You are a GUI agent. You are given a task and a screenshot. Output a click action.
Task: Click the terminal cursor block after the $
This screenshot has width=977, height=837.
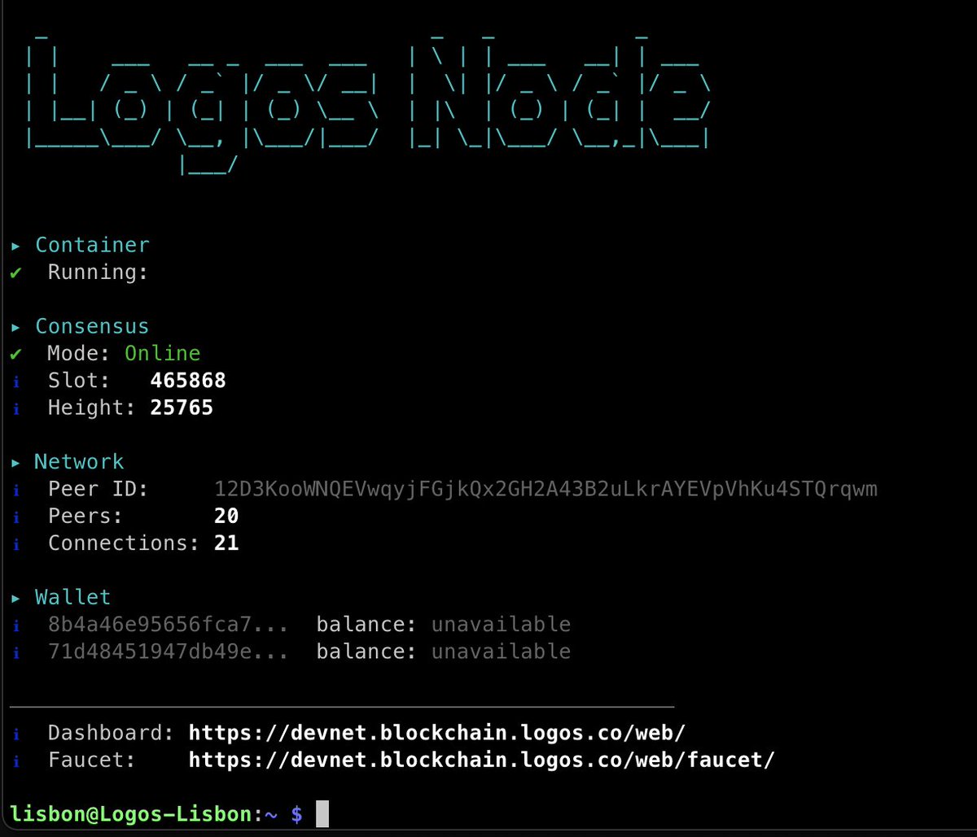click(322, 814)
